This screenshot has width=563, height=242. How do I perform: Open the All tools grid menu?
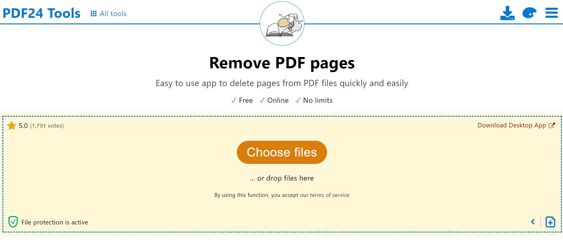pos(109,14)
